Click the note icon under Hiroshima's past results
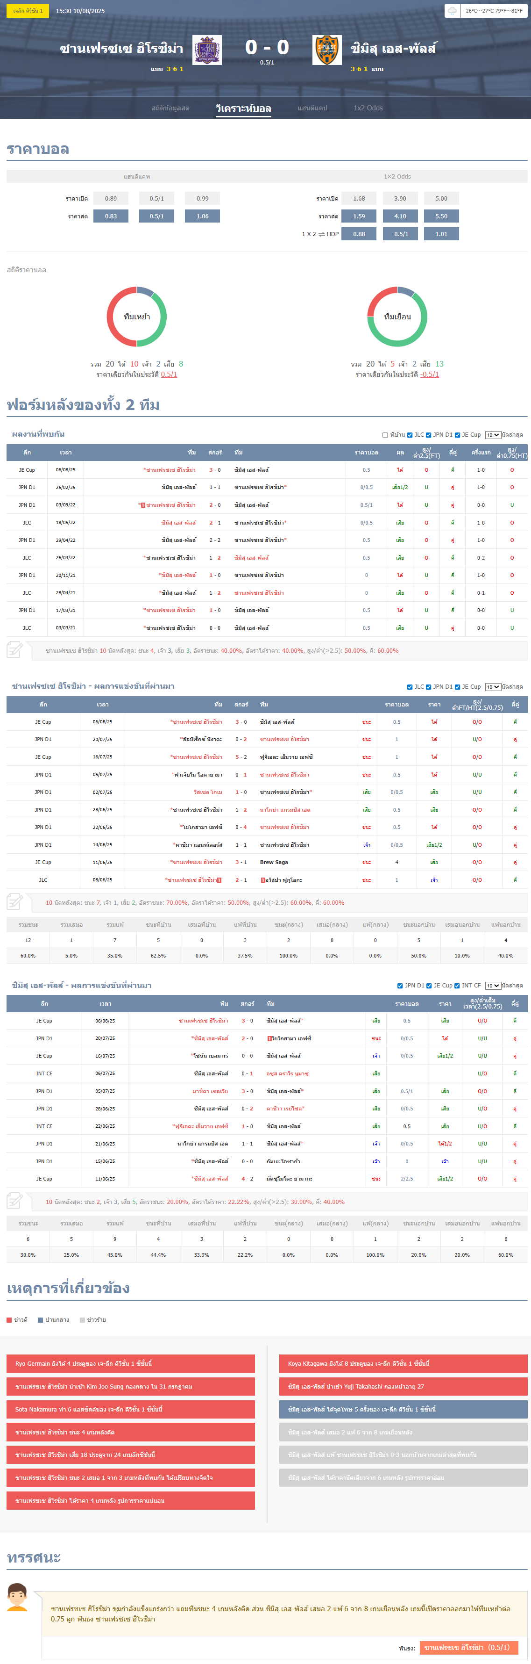The width and height of the screenshot is (531, 1664). (x=15, y=902)
